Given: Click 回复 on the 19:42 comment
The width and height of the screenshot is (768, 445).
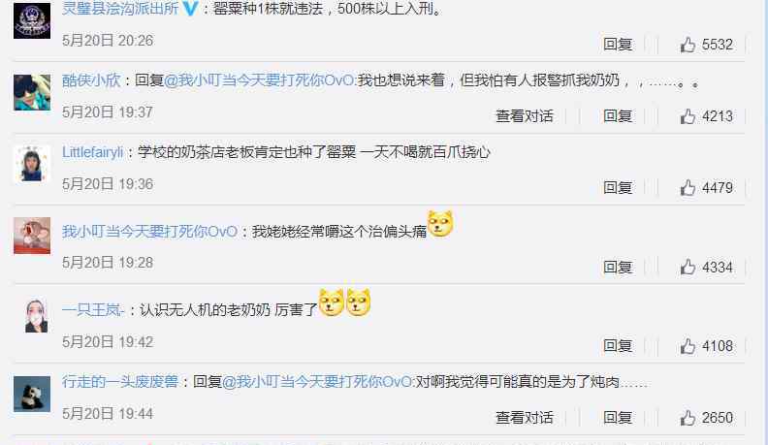Looking at the screenshot, I should [x=617, y=346].
